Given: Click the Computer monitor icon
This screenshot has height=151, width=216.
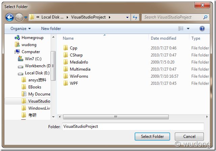Looking at the screenshot, I should (17, 51).
